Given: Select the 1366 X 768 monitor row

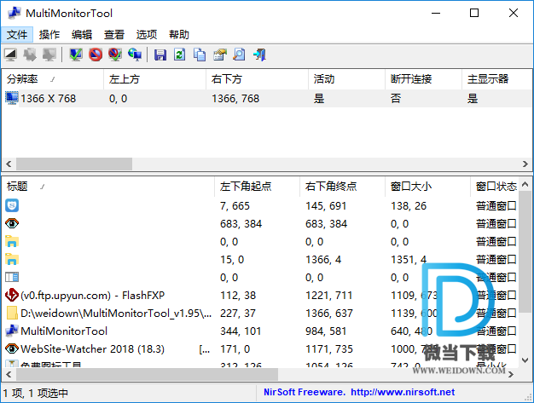Looking at the screenshot, I should click(267, 99).
